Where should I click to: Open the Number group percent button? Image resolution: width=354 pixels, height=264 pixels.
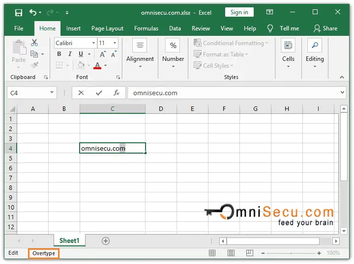pos(173,53)
